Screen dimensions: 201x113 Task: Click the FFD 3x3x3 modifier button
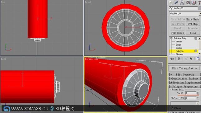click(178, 33)
